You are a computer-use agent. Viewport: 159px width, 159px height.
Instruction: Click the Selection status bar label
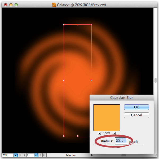71,155
